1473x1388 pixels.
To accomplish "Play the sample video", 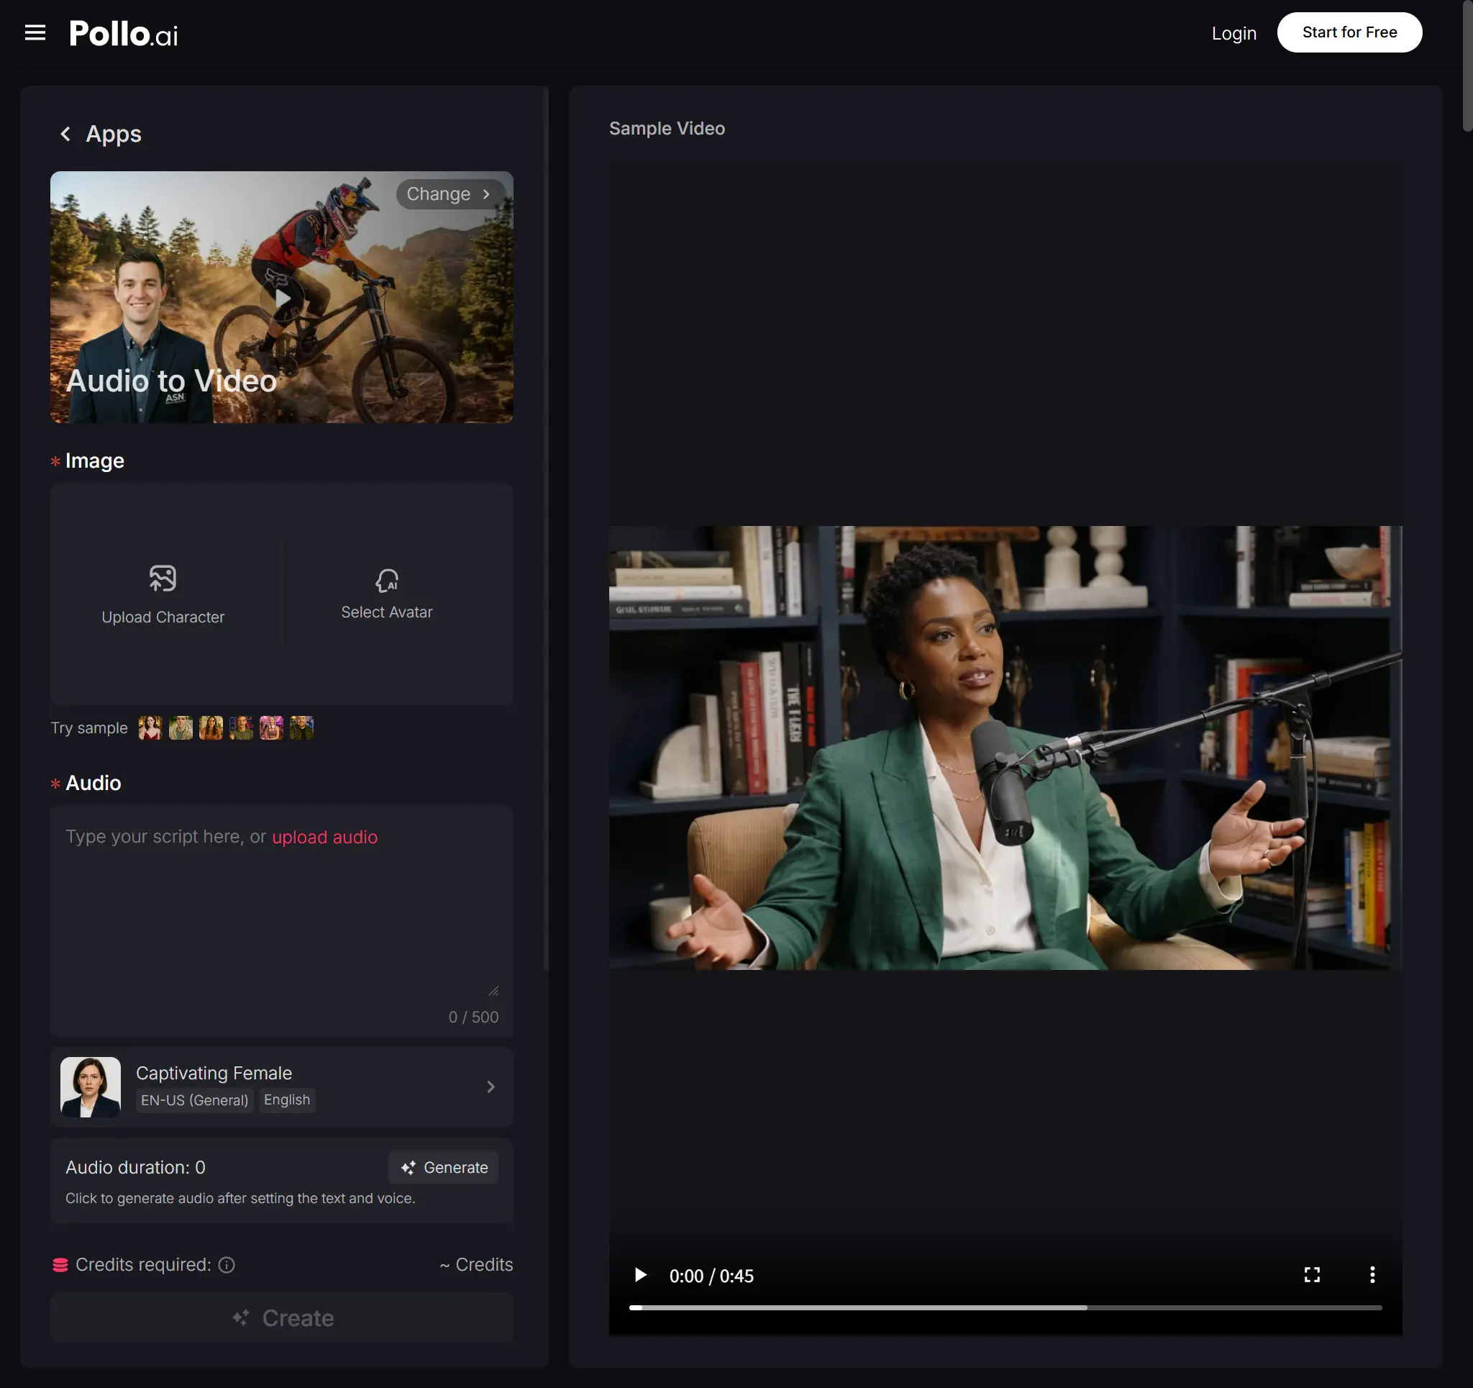I will click(x=640, y=1274).
